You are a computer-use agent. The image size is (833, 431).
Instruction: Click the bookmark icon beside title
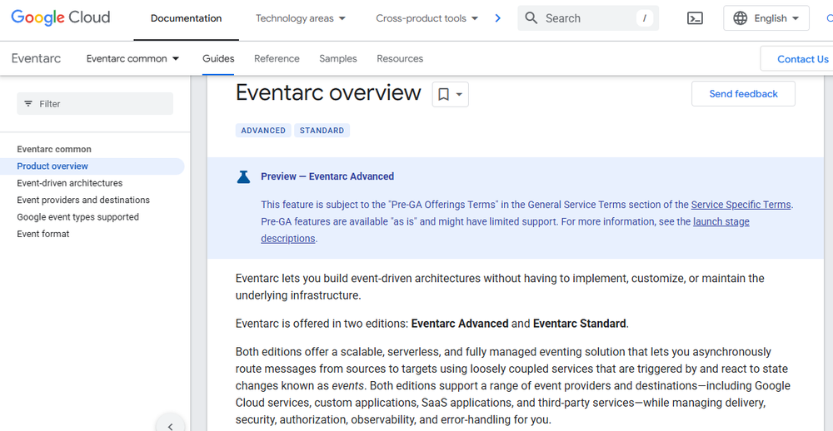444,95
